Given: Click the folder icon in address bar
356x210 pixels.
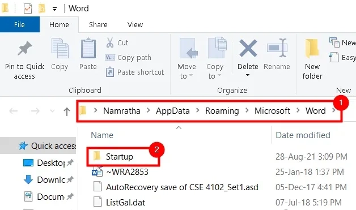Looking at the screenshot, I should pos(83,110).
